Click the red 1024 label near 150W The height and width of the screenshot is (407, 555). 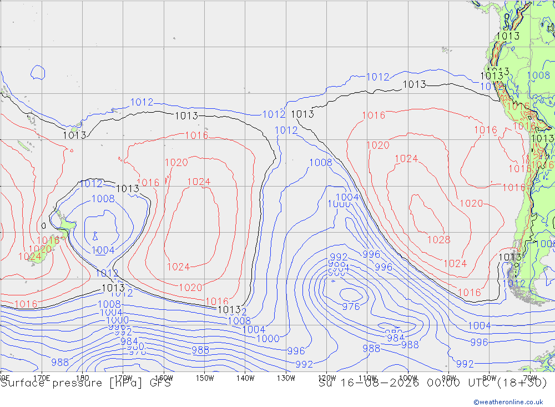[x=199, y=182]
